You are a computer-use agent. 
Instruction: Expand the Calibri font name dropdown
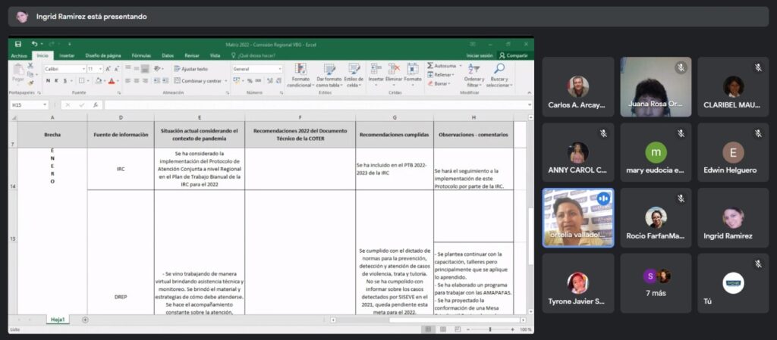[83, 68]
